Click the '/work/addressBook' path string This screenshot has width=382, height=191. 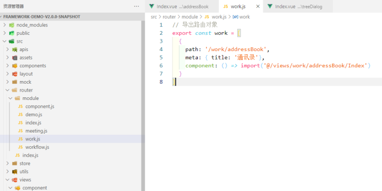coord(236,49)
